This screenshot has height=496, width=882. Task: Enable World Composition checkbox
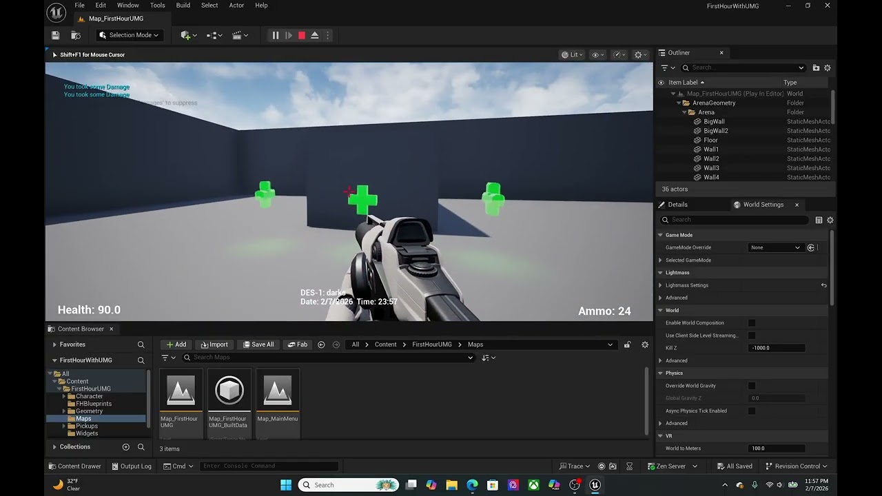(x=752, y=323)
